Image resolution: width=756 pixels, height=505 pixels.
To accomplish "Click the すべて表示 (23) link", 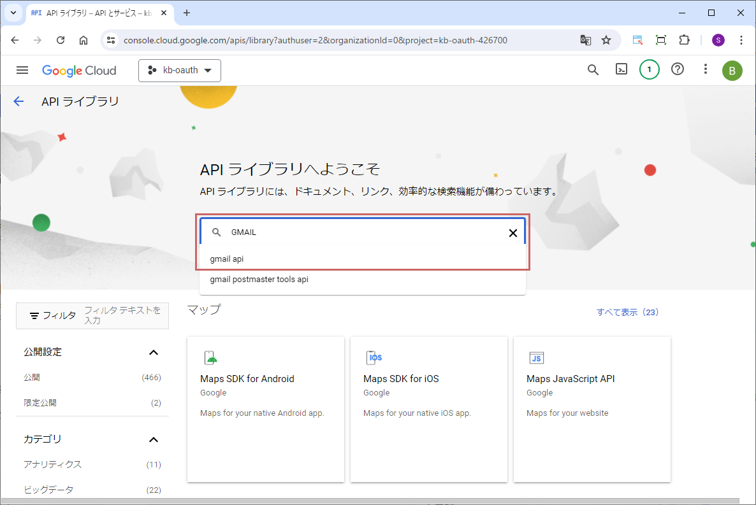I will coord(627,312).
